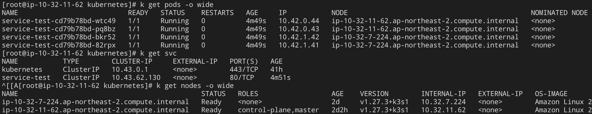Click node internal IP 10.32.7.224
The height and width of the screenshot is (114, 592).
[443, 102]
